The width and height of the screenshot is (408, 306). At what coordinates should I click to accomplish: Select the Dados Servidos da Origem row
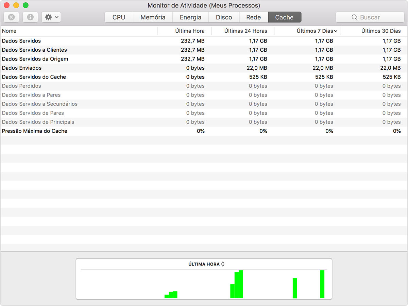(x=204, y=59)
